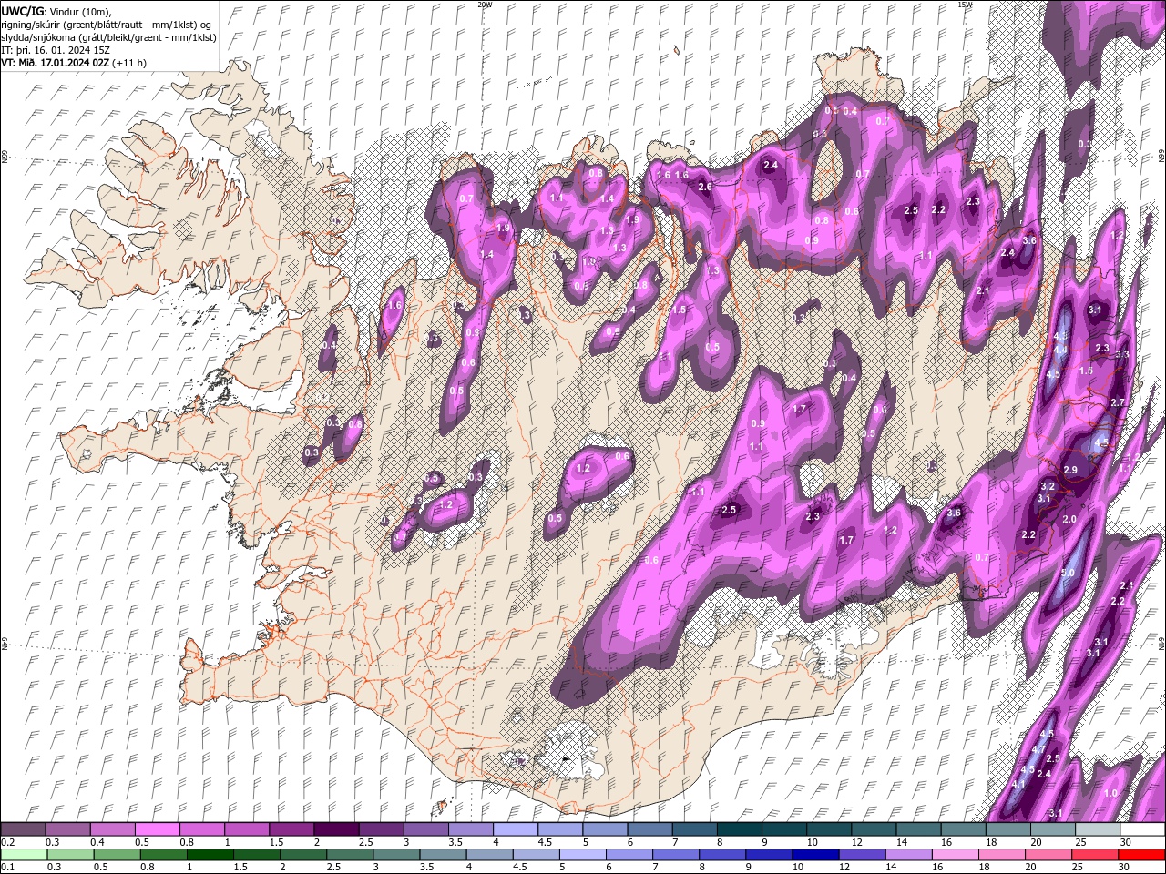Viewport: 1166px width, 874px height.
Task: Select upper legend swatch starting at 7
Action: 693,829
